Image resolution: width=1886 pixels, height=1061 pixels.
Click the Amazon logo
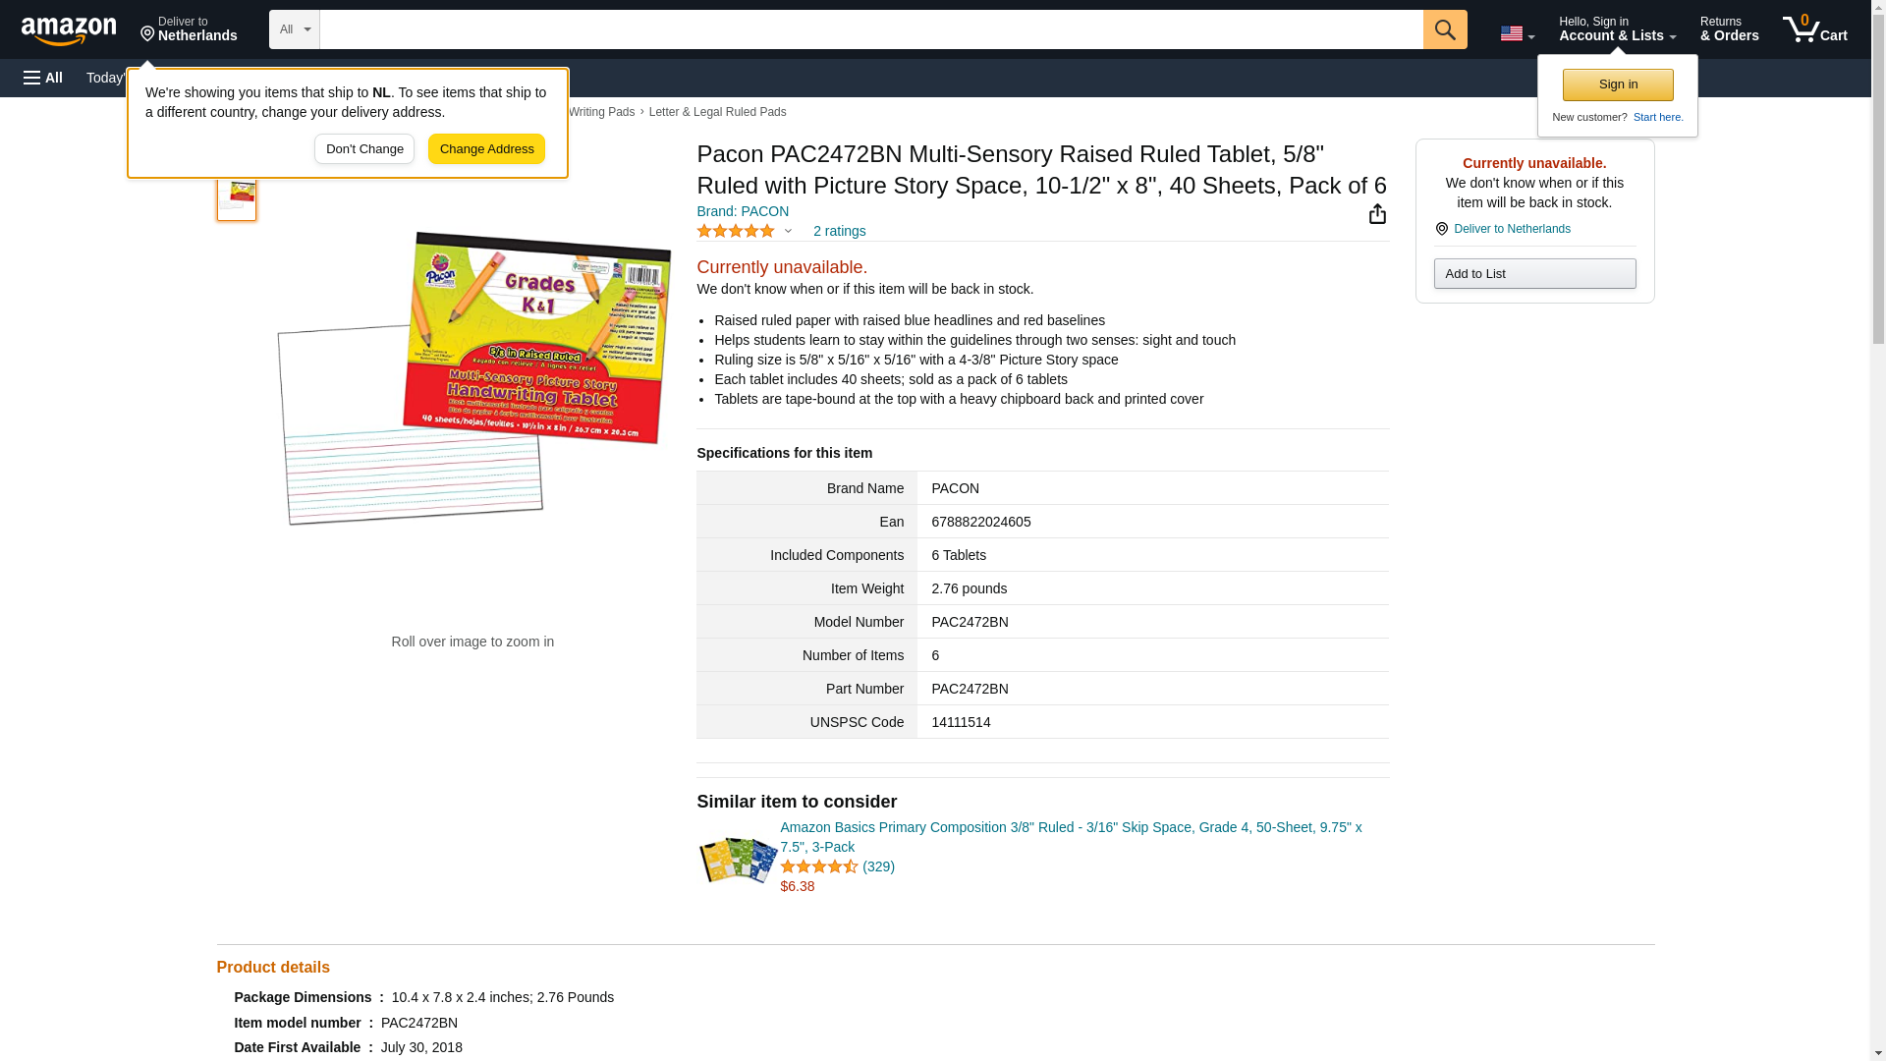(x=69, y=30)
